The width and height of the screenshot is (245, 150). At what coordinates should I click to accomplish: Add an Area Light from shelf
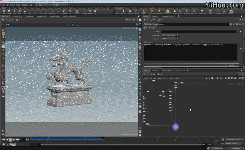[136, 12]
